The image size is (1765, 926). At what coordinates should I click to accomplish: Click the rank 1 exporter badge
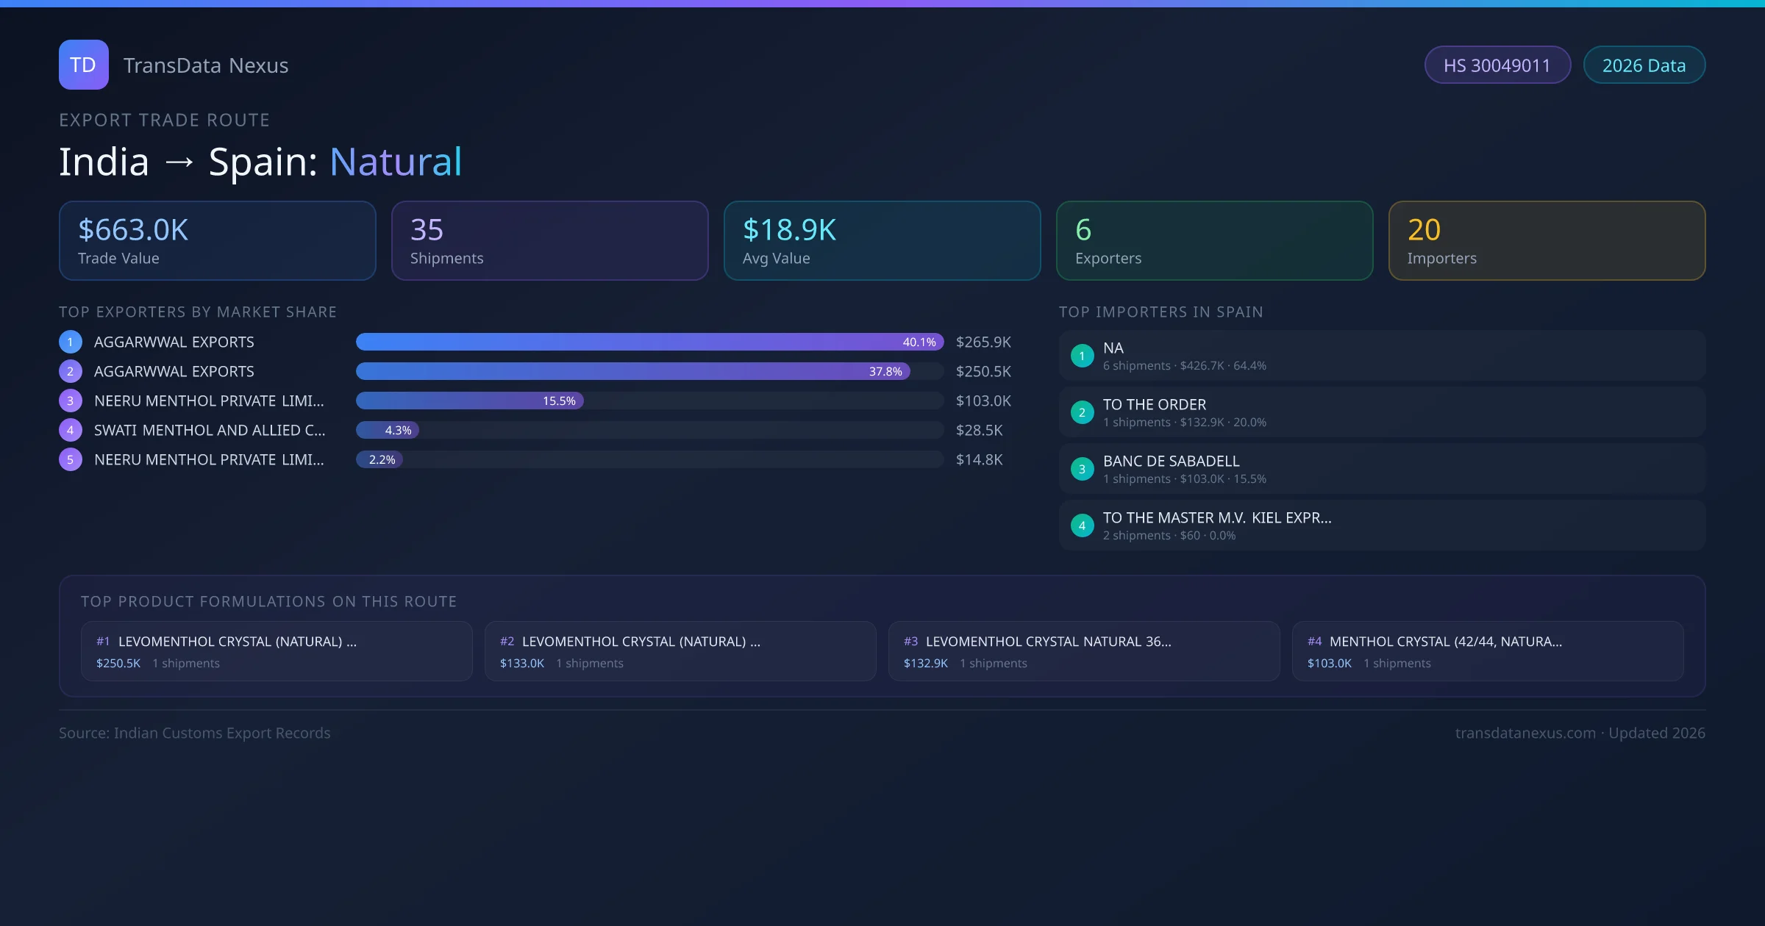pos(71,342)
